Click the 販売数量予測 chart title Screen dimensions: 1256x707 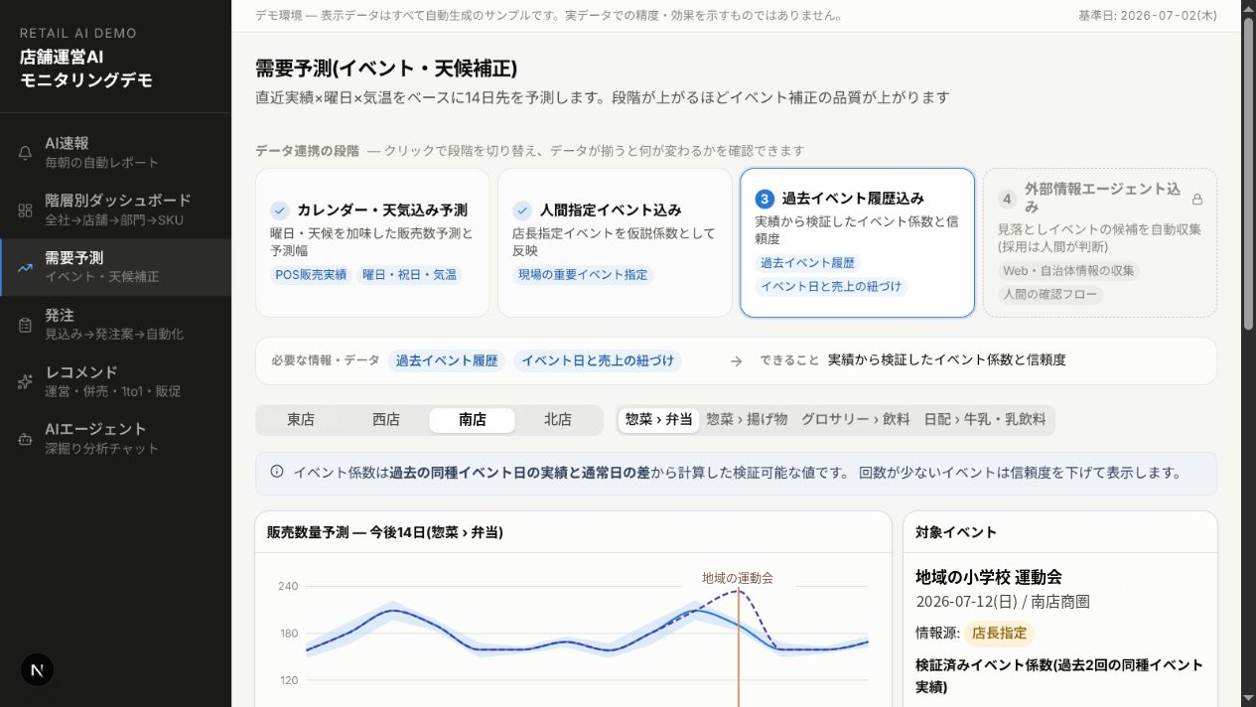coord(385,532)
